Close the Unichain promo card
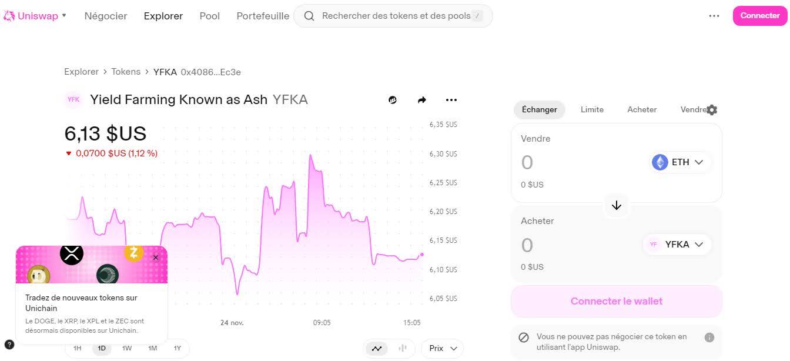Viewport: 790px width, 361px height. click(156, 258)
